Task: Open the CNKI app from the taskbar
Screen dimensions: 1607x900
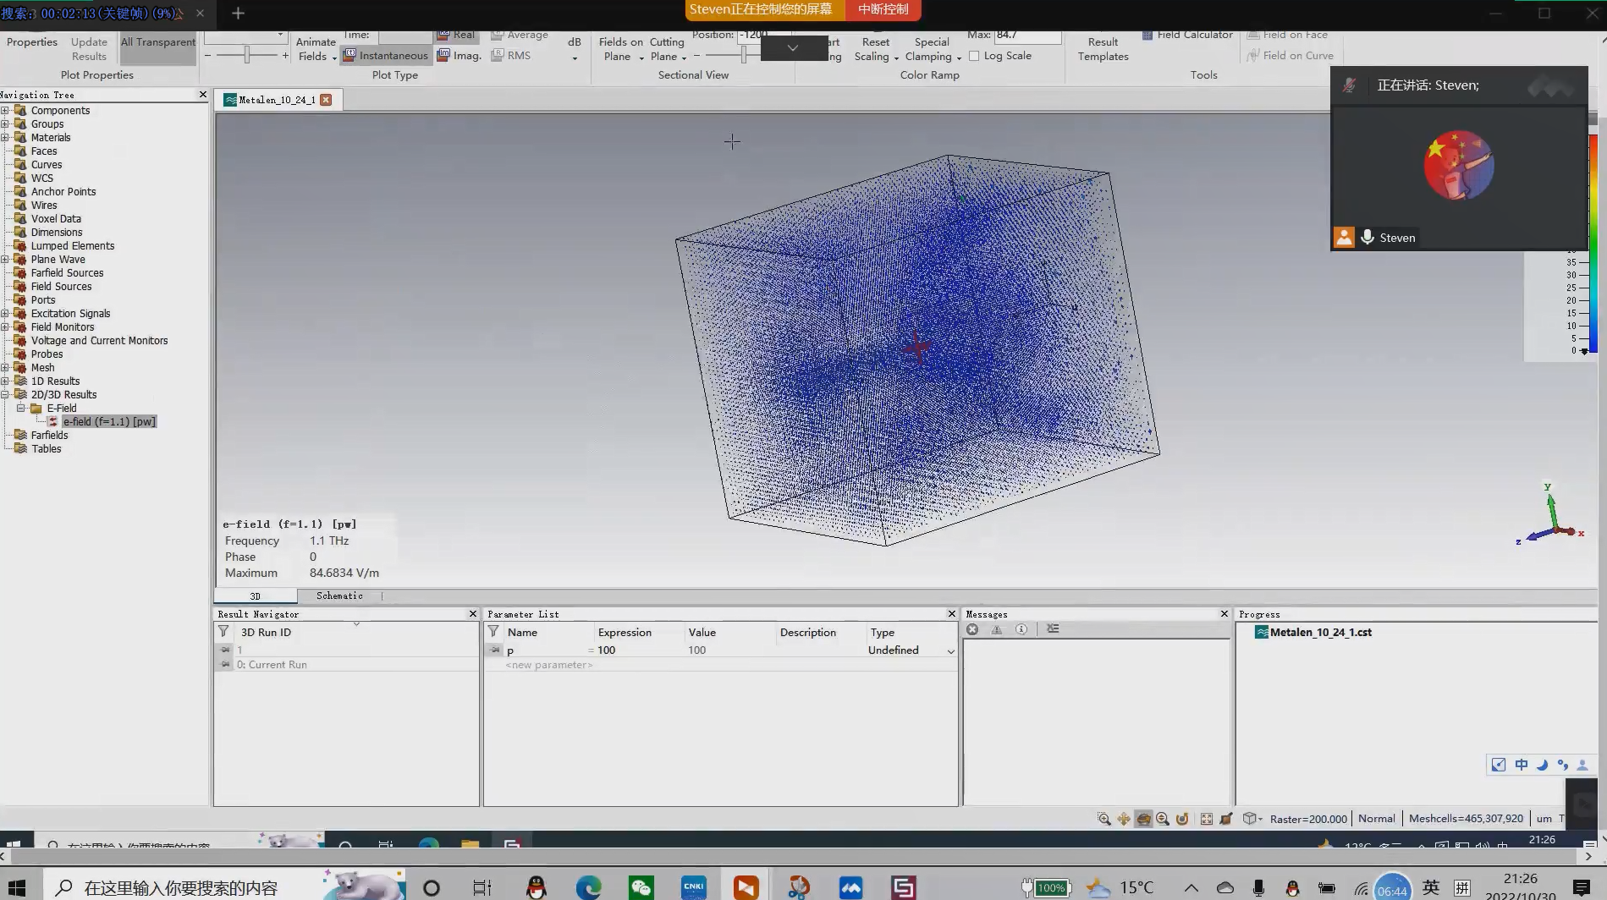Action: pyautogui.click(x=694, y=887)
